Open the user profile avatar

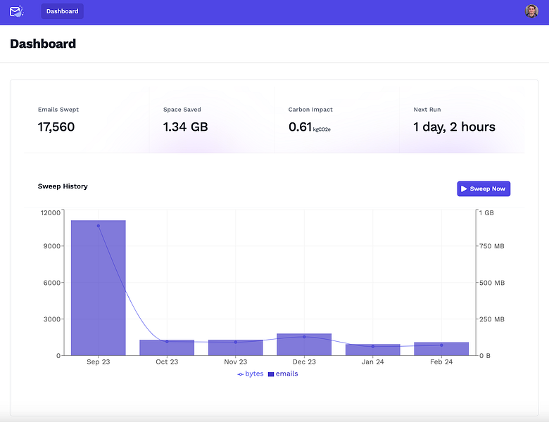(531, 11)
